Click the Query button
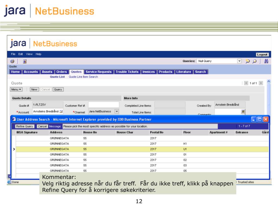This screenshot has width=278, height=208. point(58,89)
